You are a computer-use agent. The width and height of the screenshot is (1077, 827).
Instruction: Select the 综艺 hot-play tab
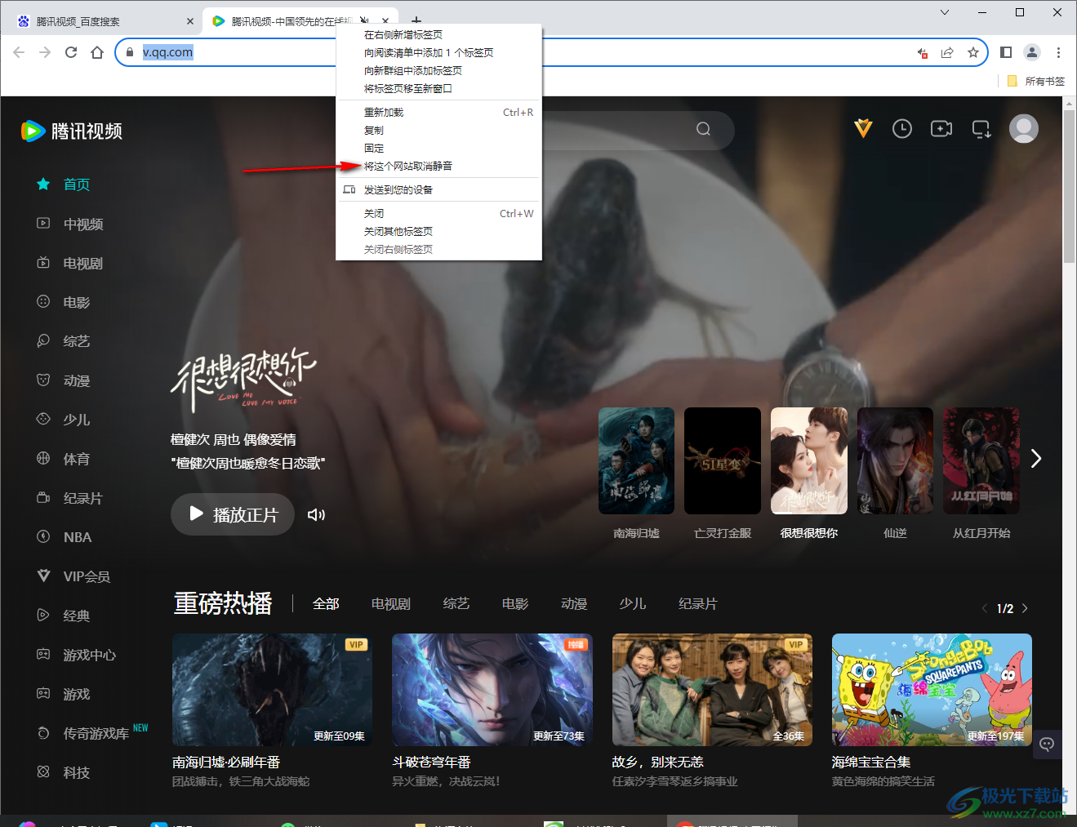[x=456, y=604]
